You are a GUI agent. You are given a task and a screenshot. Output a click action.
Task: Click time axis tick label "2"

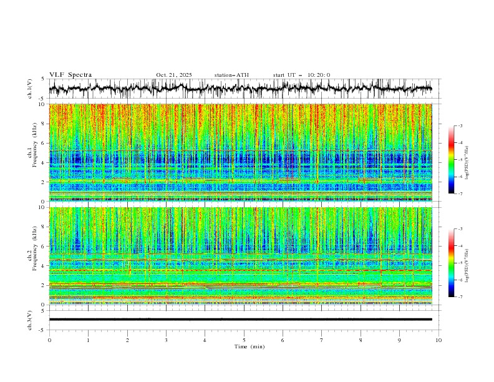(x=127, y=340)
